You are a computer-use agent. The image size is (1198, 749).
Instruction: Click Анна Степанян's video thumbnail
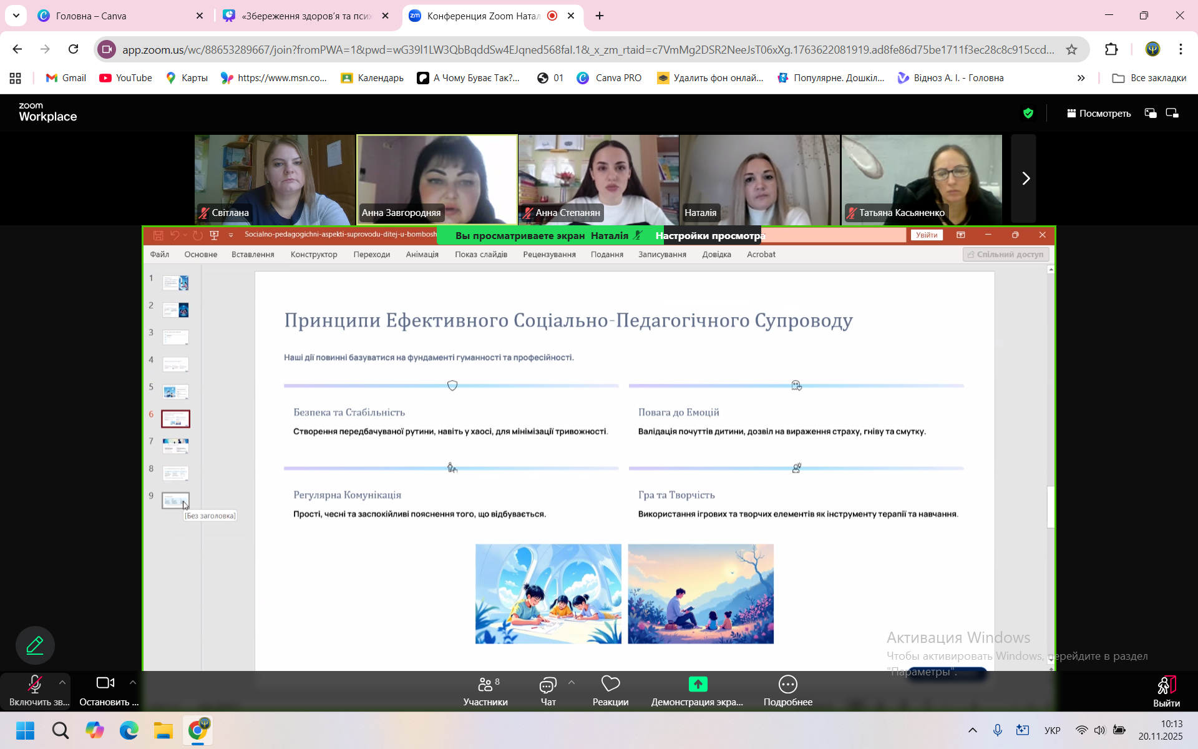click(598, 179)
